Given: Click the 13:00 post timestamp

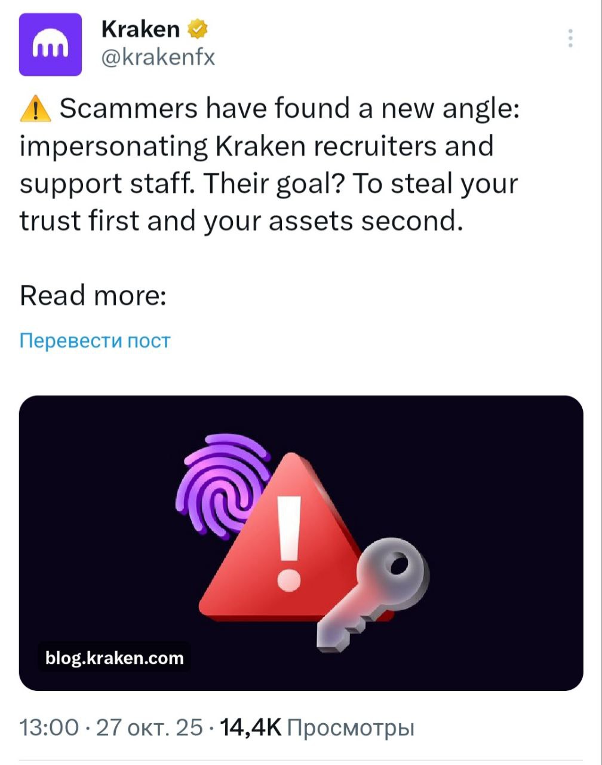Looking at the screenshot, I should point(50,727).
